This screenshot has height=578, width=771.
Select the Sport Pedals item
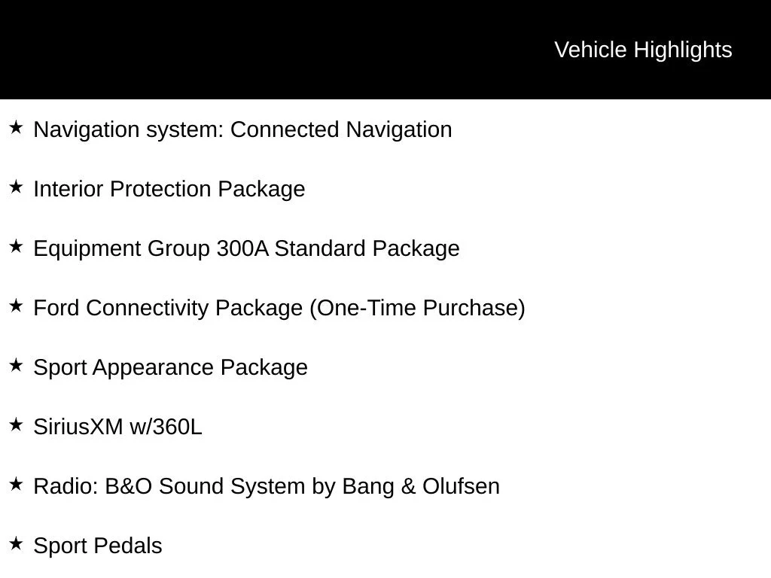[x=98, y=546]
